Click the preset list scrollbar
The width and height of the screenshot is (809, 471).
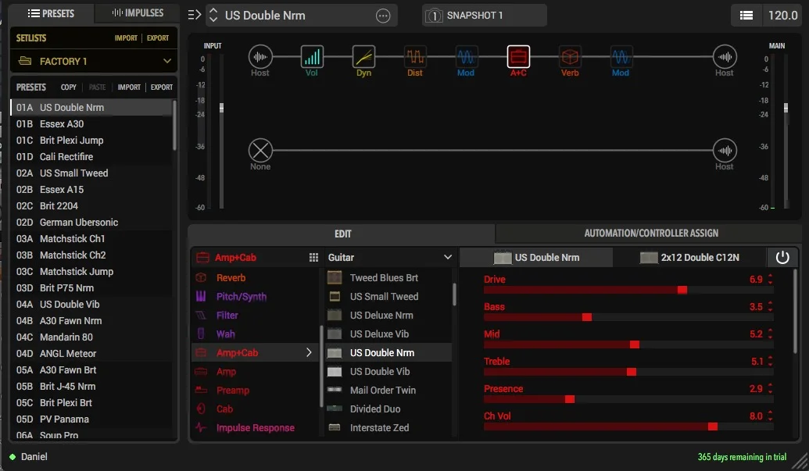[x=174, y=125]
